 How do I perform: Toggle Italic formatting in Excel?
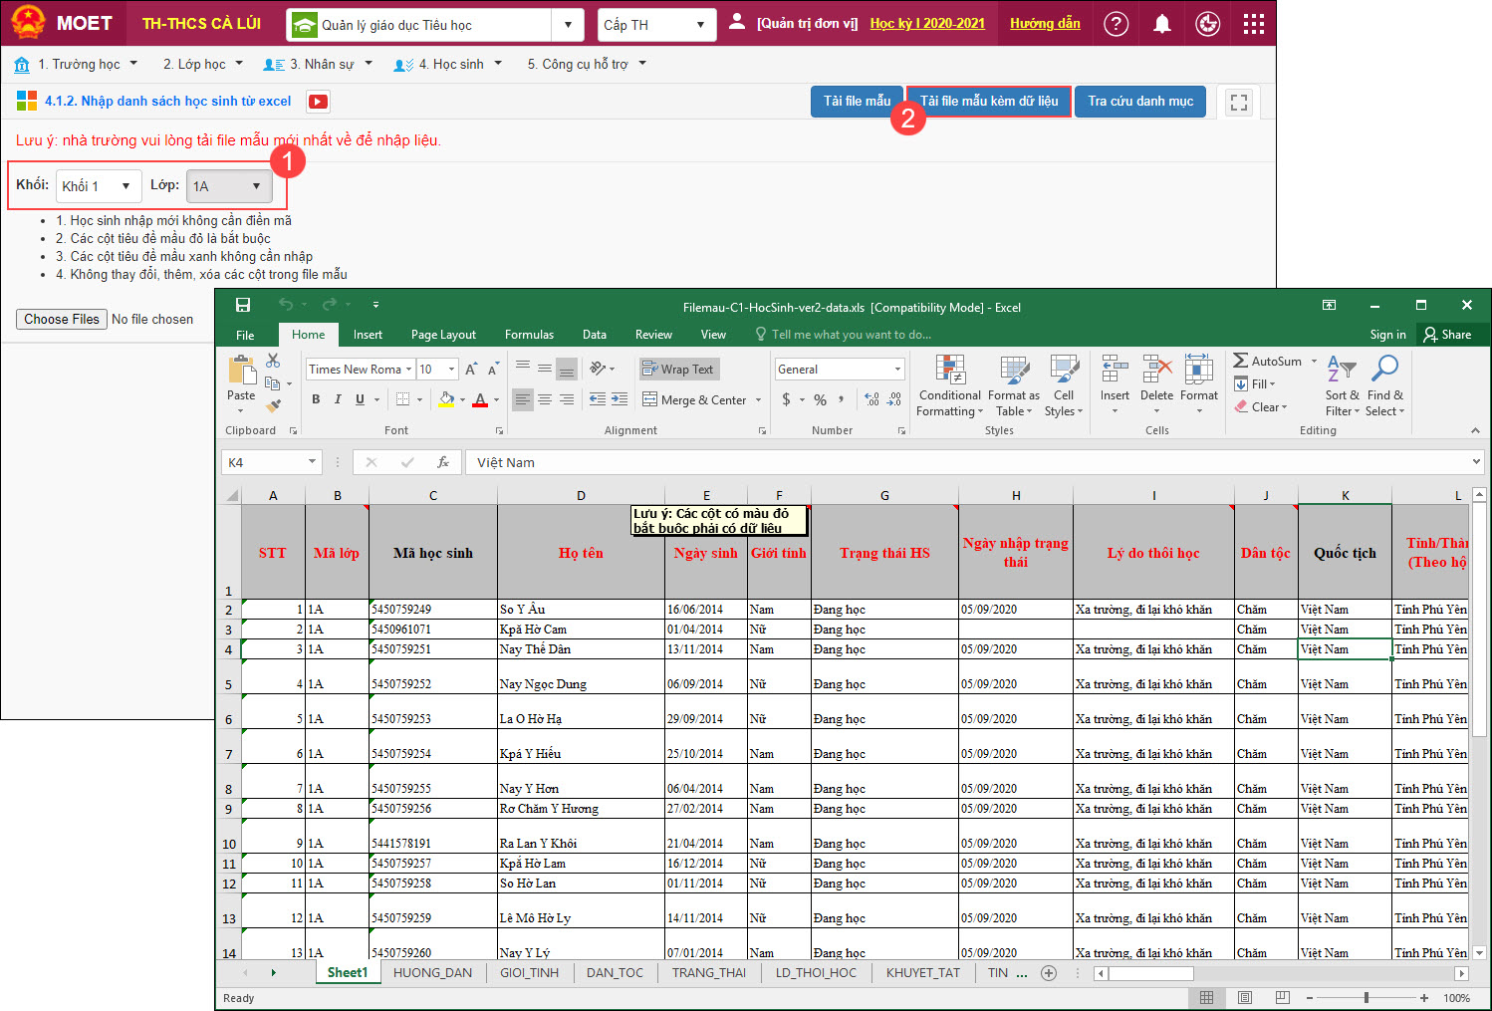click(338, 399)
